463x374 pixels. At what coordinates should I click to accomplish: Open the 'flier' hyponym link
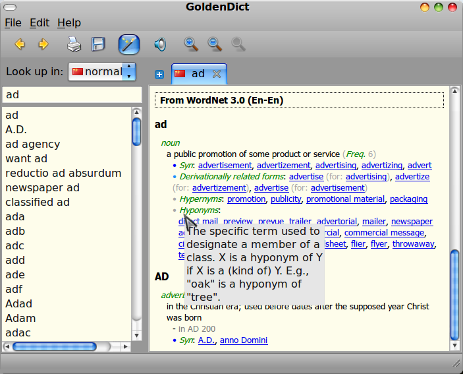358,244
